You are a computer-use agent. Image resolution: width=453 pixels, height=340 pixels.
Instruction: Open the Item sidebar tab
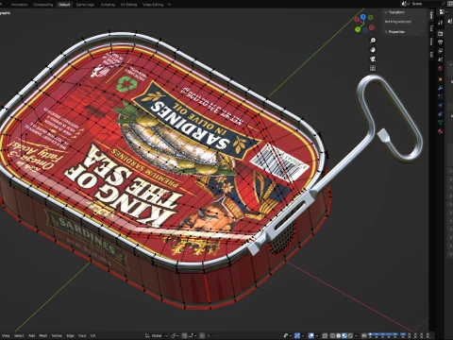[431, 15]
